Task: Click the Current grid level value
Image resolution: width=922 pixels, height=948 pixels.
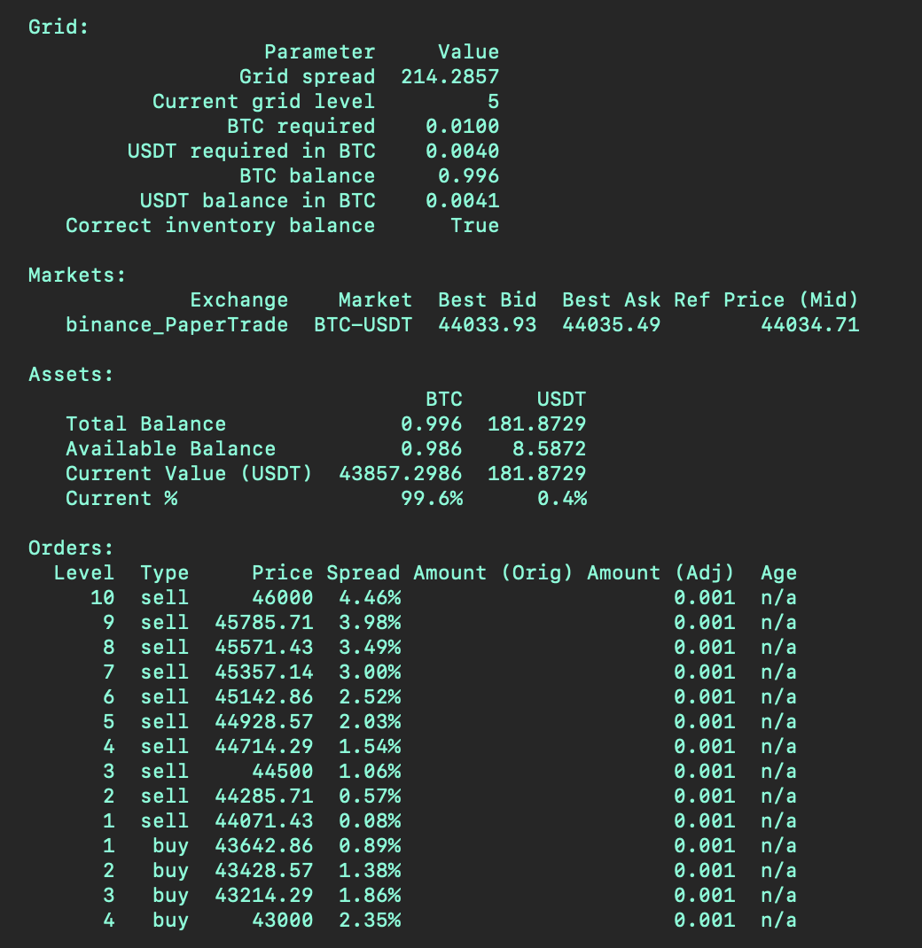Action: point(492,102)
